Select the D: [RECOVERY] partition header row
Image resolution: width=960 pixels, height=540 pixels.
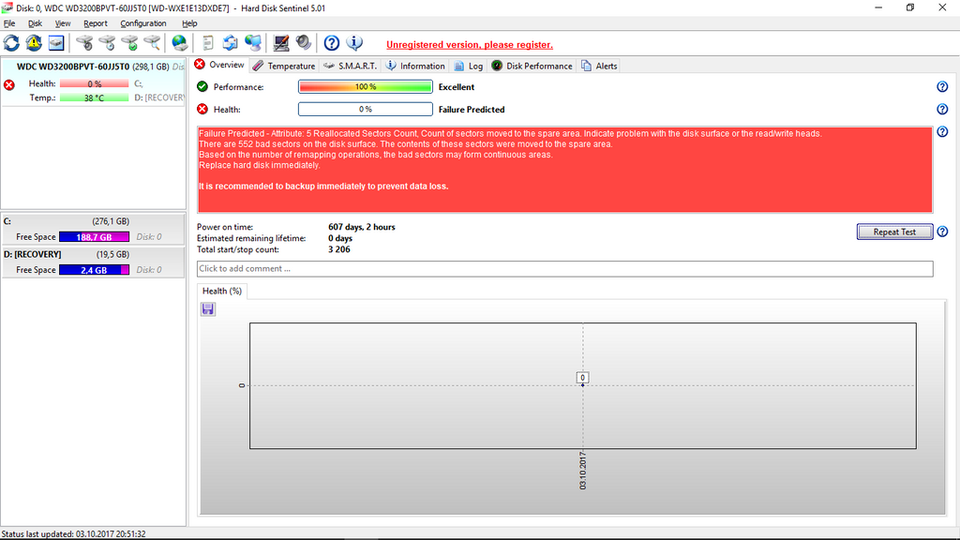[x=93, y=255]
